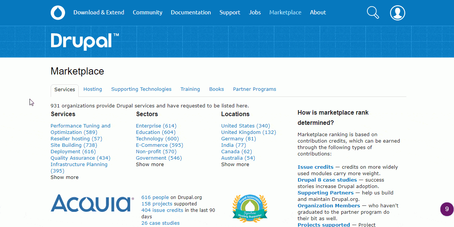Click How is marketplace rank determined heading
454x227 pixels.
333,118
